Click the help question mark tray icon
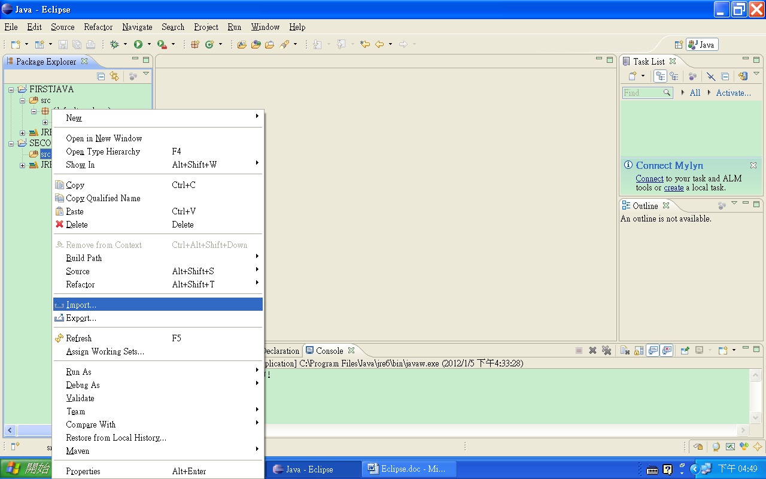 [667, 469]
